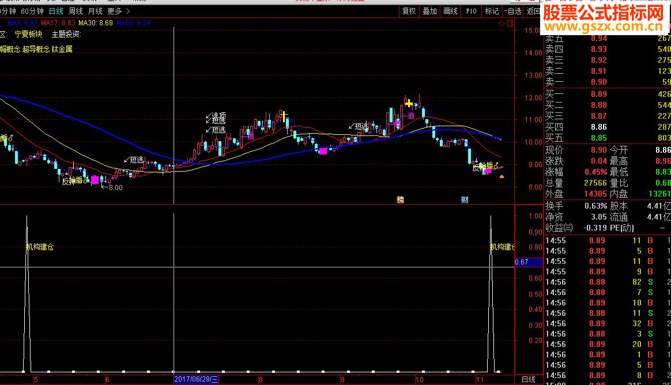Click the magenta square signal in mid-chart
The height and width of the screenshot is (385, 671).
click(323, 150)
